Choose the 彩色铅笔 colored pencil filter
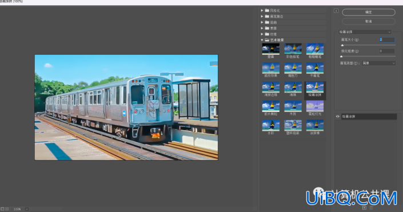Image resolution: width=403 pixels, height=212 pixels. (x=293, y=49)
